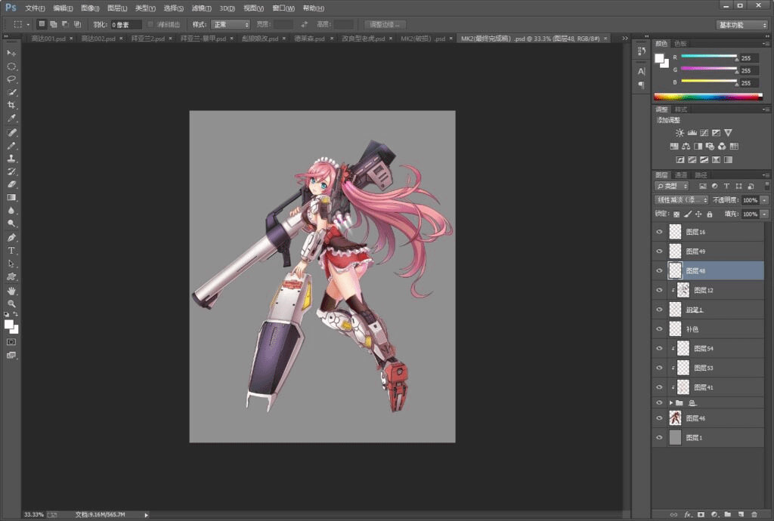Toggle visibility of layer 图层 12

coord(659,290)
